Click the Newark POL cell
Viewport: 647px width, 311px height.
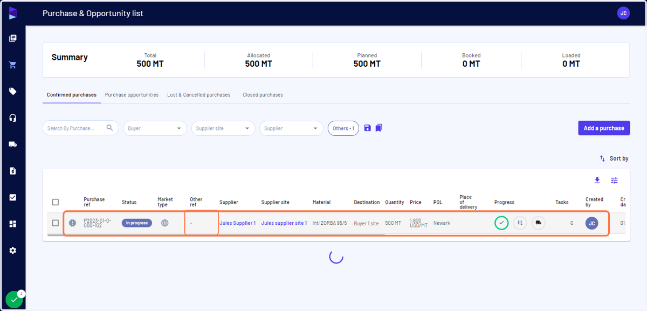pyautogui.click(x=442, y=223)
